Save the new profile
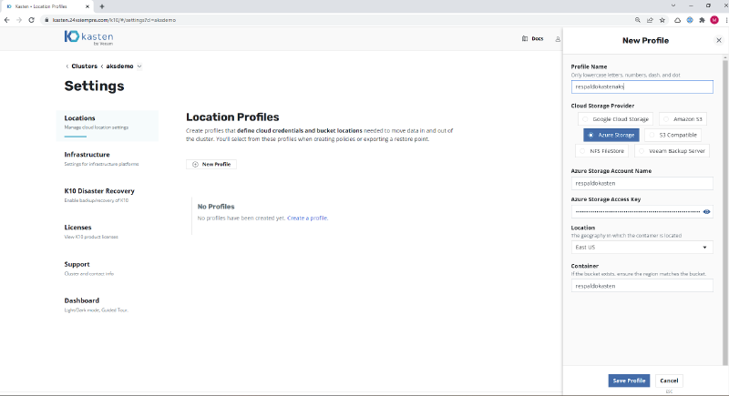This screenshot has width=729, height=396. (629, 381)
